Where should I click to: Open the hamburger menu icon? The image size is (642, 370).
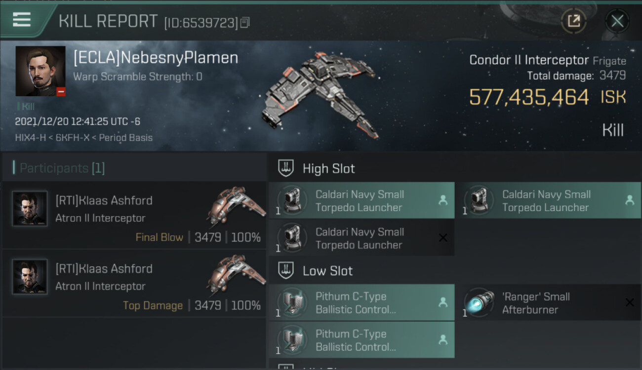[22, 20]
